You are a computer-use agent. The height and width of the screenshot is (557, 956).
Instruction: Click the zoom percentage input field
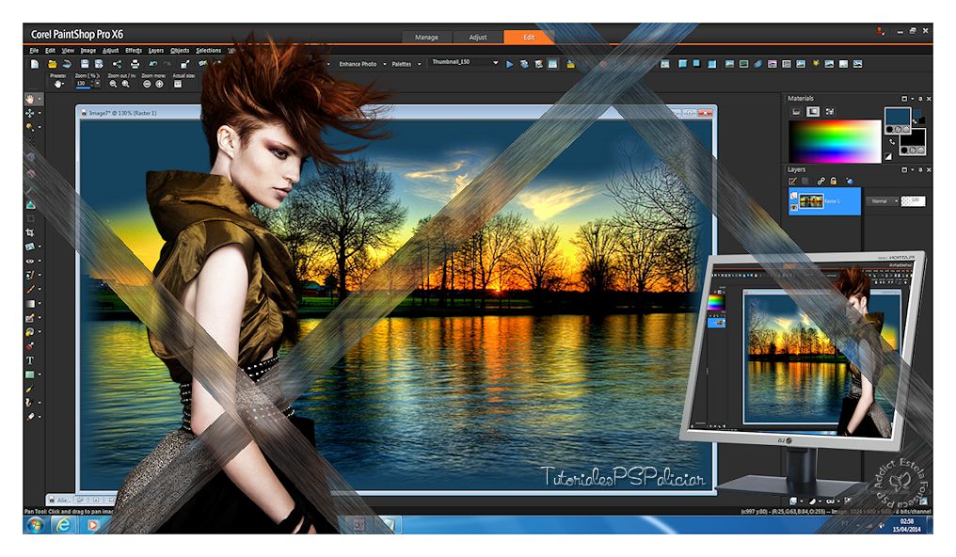point(82,84)
